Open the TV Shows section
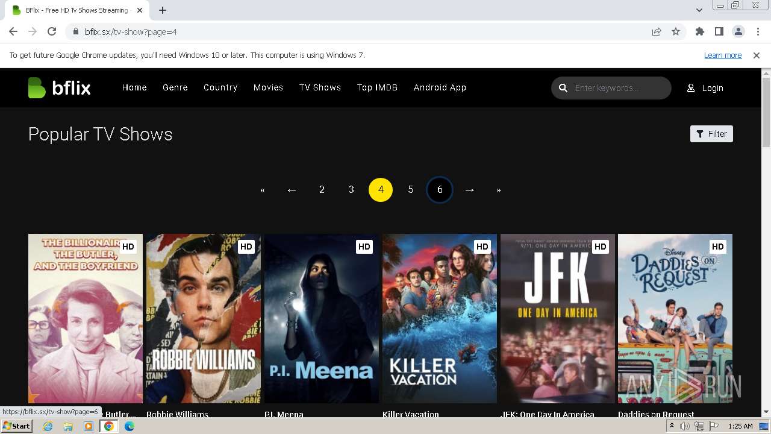771x434 pixels. click(320, 87)
